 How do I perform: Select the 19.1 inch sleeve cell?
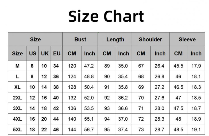[196, 130]
